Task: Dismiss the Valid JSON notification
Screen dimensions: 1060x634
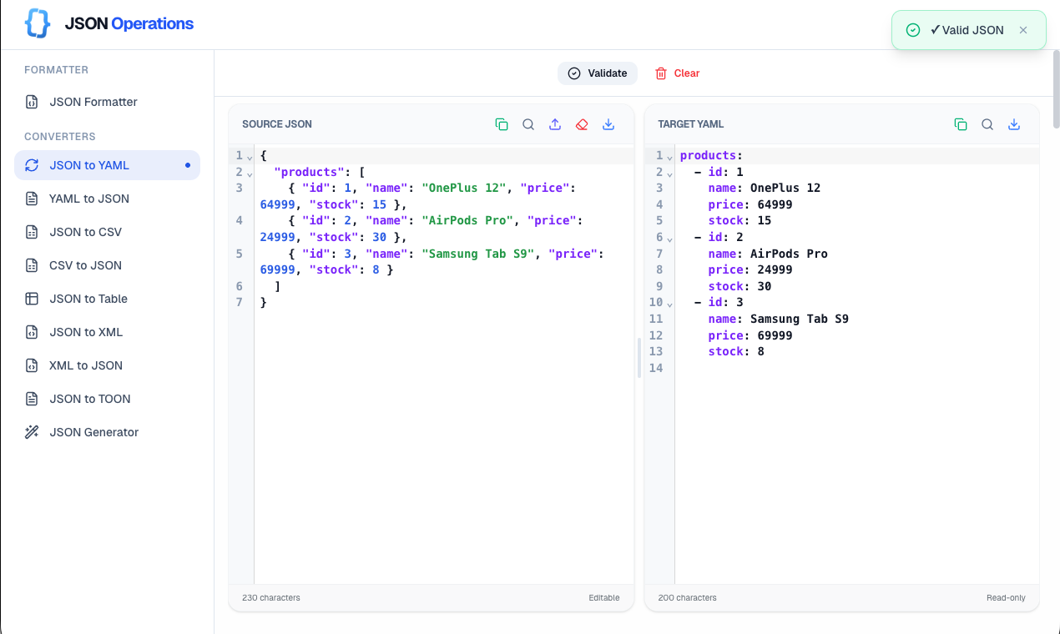Action: coord(1023,29)
